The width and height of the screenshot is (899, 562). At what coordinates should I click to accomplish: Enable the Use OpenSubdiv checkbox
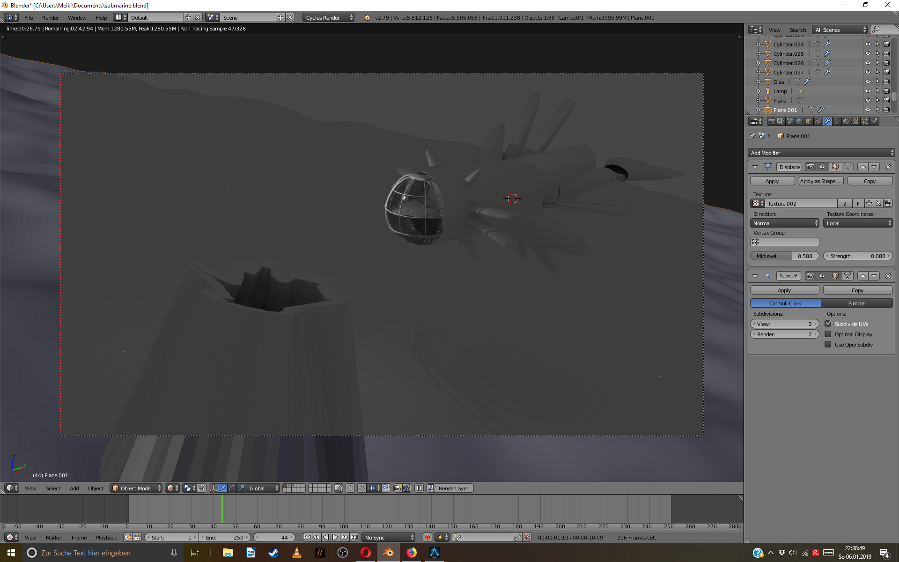(828, 344)
